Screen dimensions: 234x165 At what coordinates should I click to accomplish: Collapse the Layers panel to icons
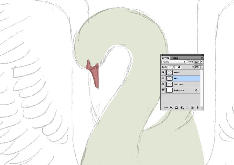(202, 55)
